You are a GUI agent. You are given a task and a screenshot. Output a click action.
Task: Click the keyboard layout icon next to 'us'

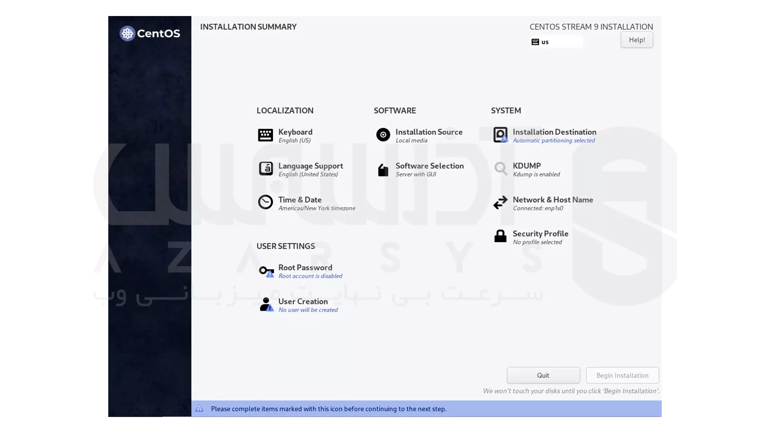click(535, 42)
